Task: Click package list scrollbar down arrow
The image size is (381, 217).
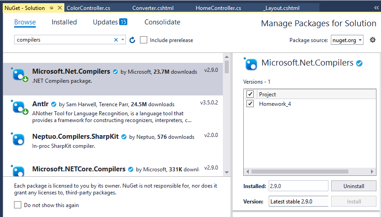Action: pos(227,172)
